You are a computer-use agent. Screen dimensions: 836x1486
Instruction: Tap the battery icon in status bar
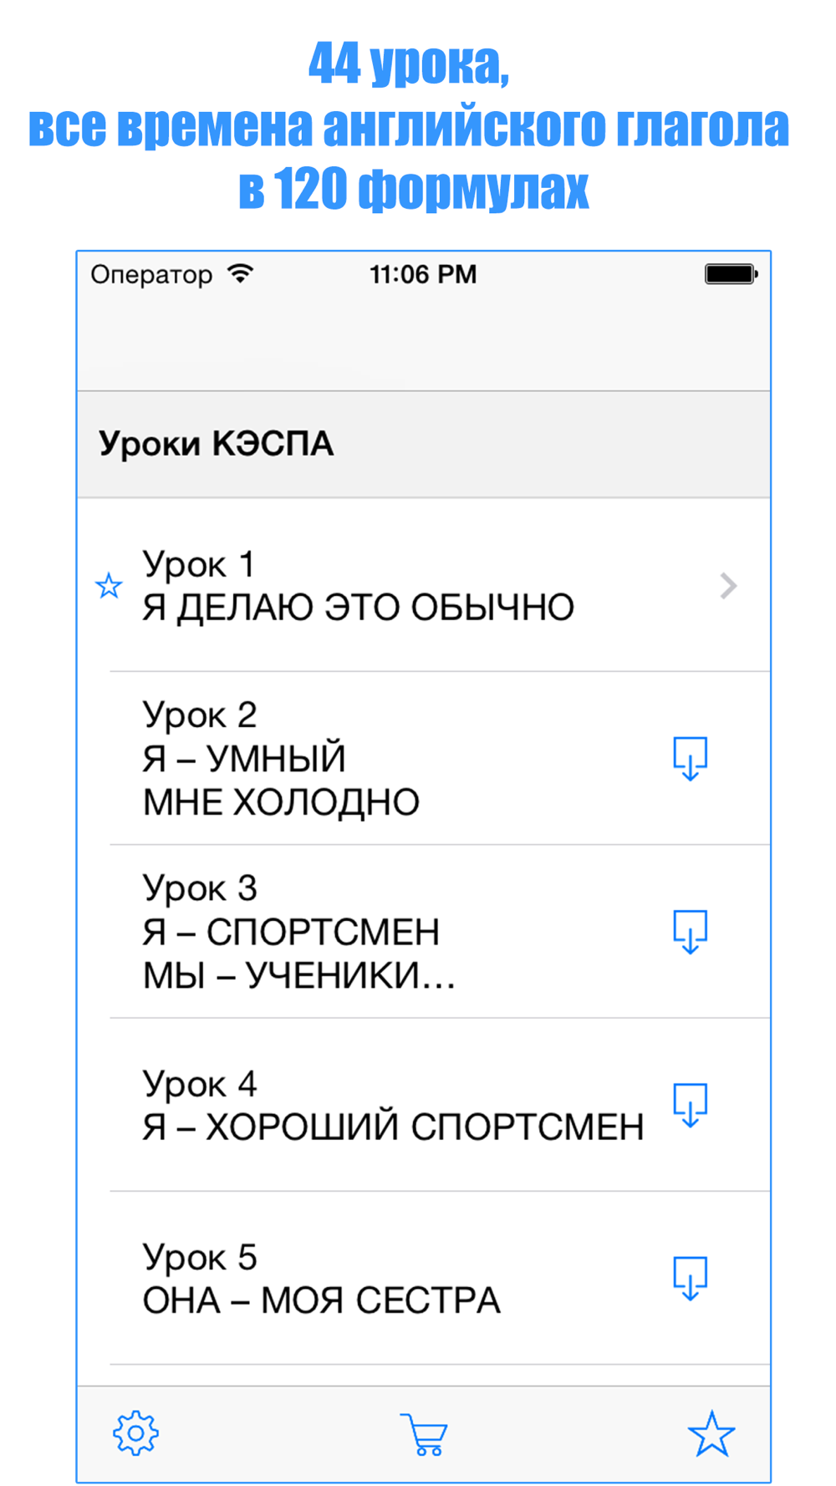(731, 274)
